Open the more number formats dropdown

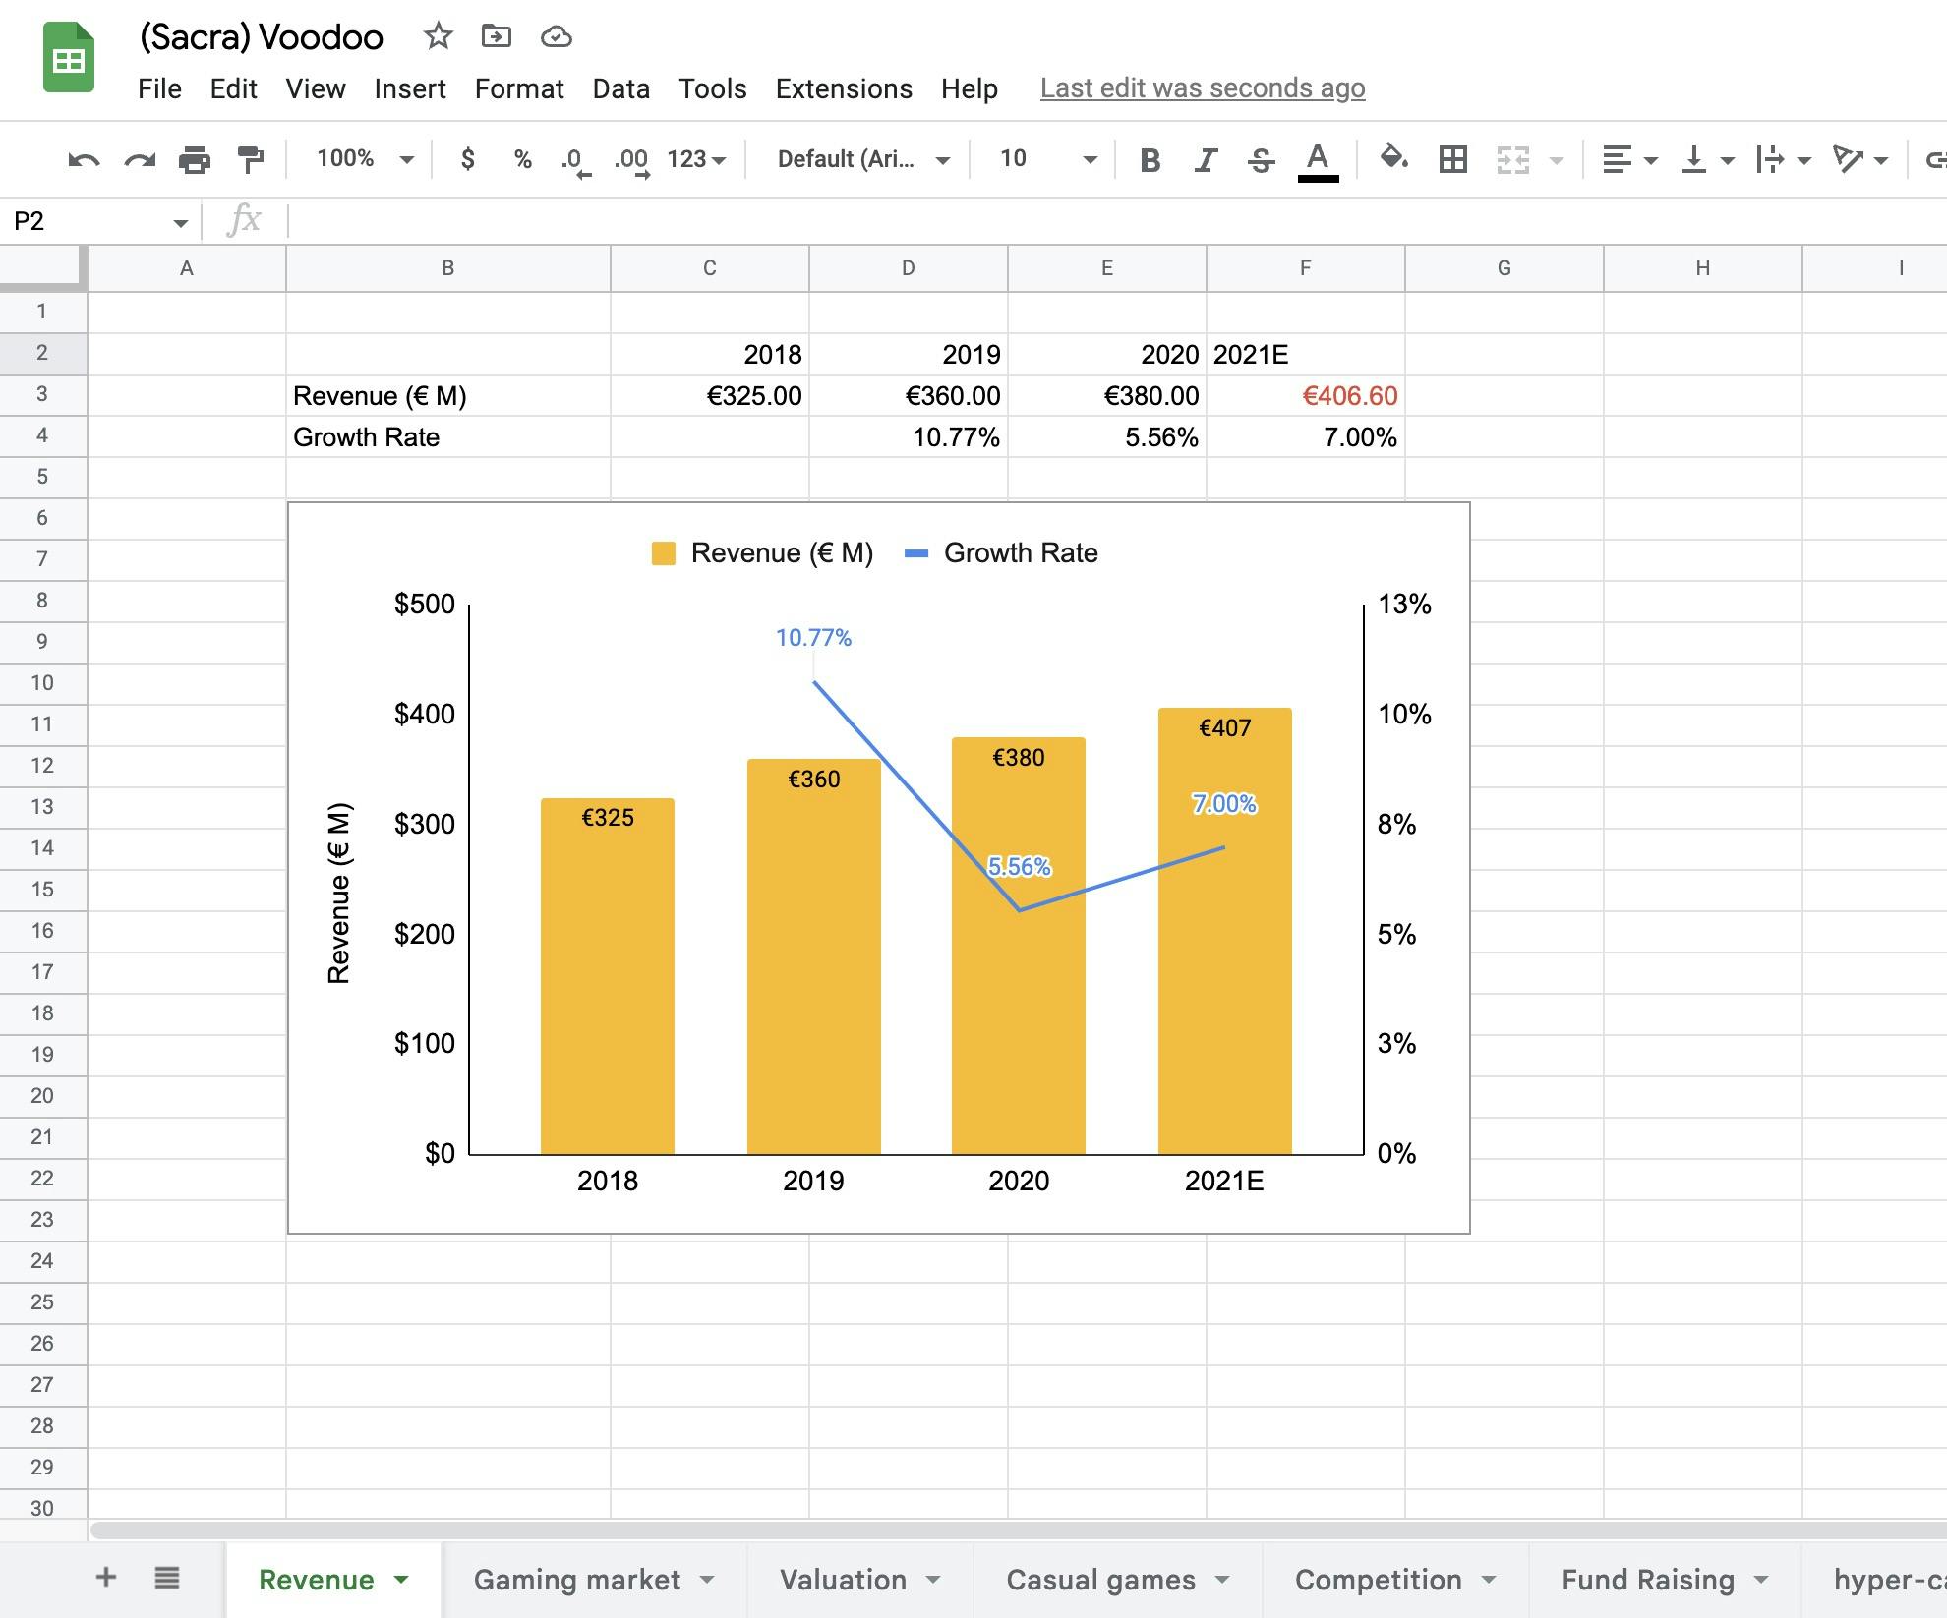click(696, 159)
